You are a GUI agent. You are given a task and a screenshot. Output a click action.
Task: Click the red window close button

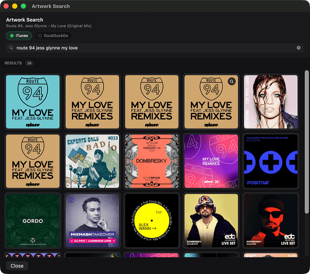point(6,6)
